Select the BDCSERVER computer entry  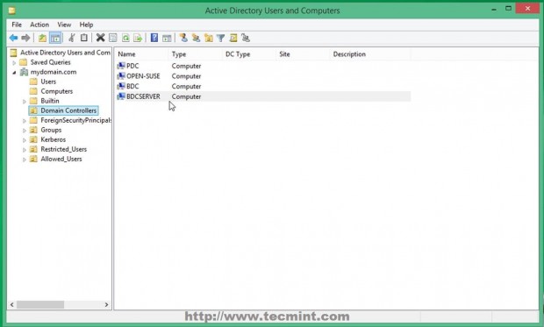(x=143, y=96)
